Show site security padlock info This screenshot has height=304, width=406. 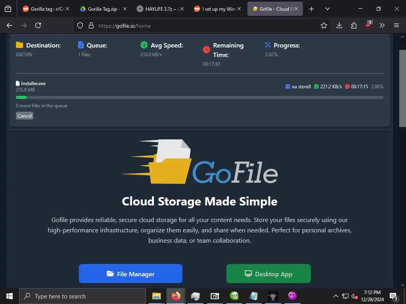click(x=91, y=25)
